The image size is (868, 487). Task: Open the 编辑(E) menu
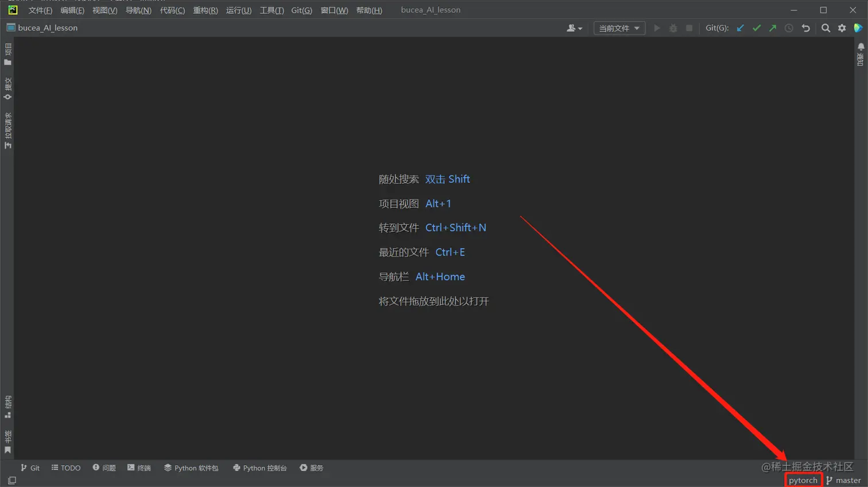pos(72,10)
